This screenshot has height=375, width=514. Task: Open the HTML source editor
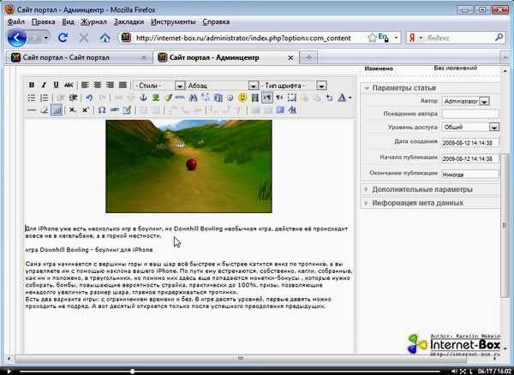pos(180,98)
